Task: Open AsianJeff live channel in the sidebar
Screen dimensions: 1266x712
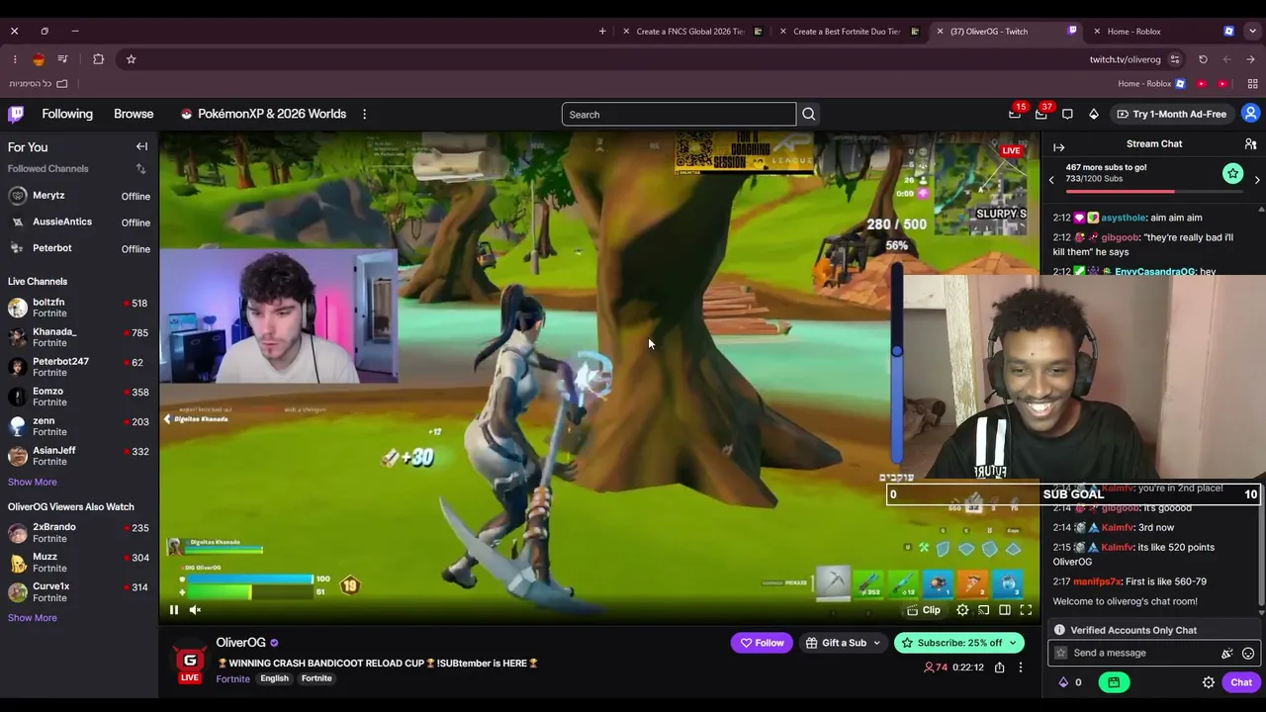Action: (78, 456)
